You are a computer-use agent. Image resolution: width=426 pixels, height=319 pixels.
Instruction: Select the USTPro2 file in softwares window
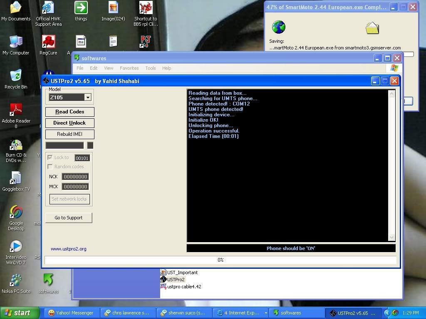[x=173, y=280]
